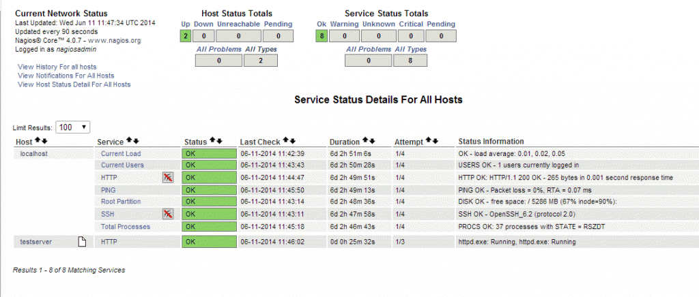Click notifications disabled icon beside SSH service

click(x=168, y=215)
